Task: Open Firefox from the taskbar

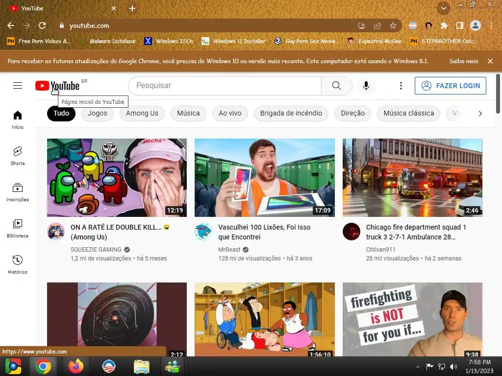Action: click(x=76, y=366)
